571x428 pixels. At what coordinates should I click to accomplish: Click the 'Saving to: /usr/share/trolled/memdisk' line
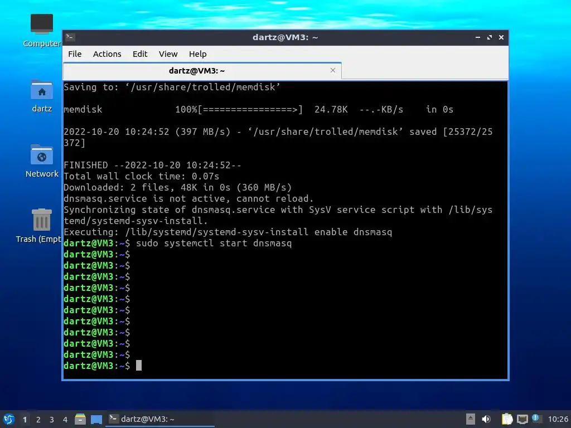(172, 87)
